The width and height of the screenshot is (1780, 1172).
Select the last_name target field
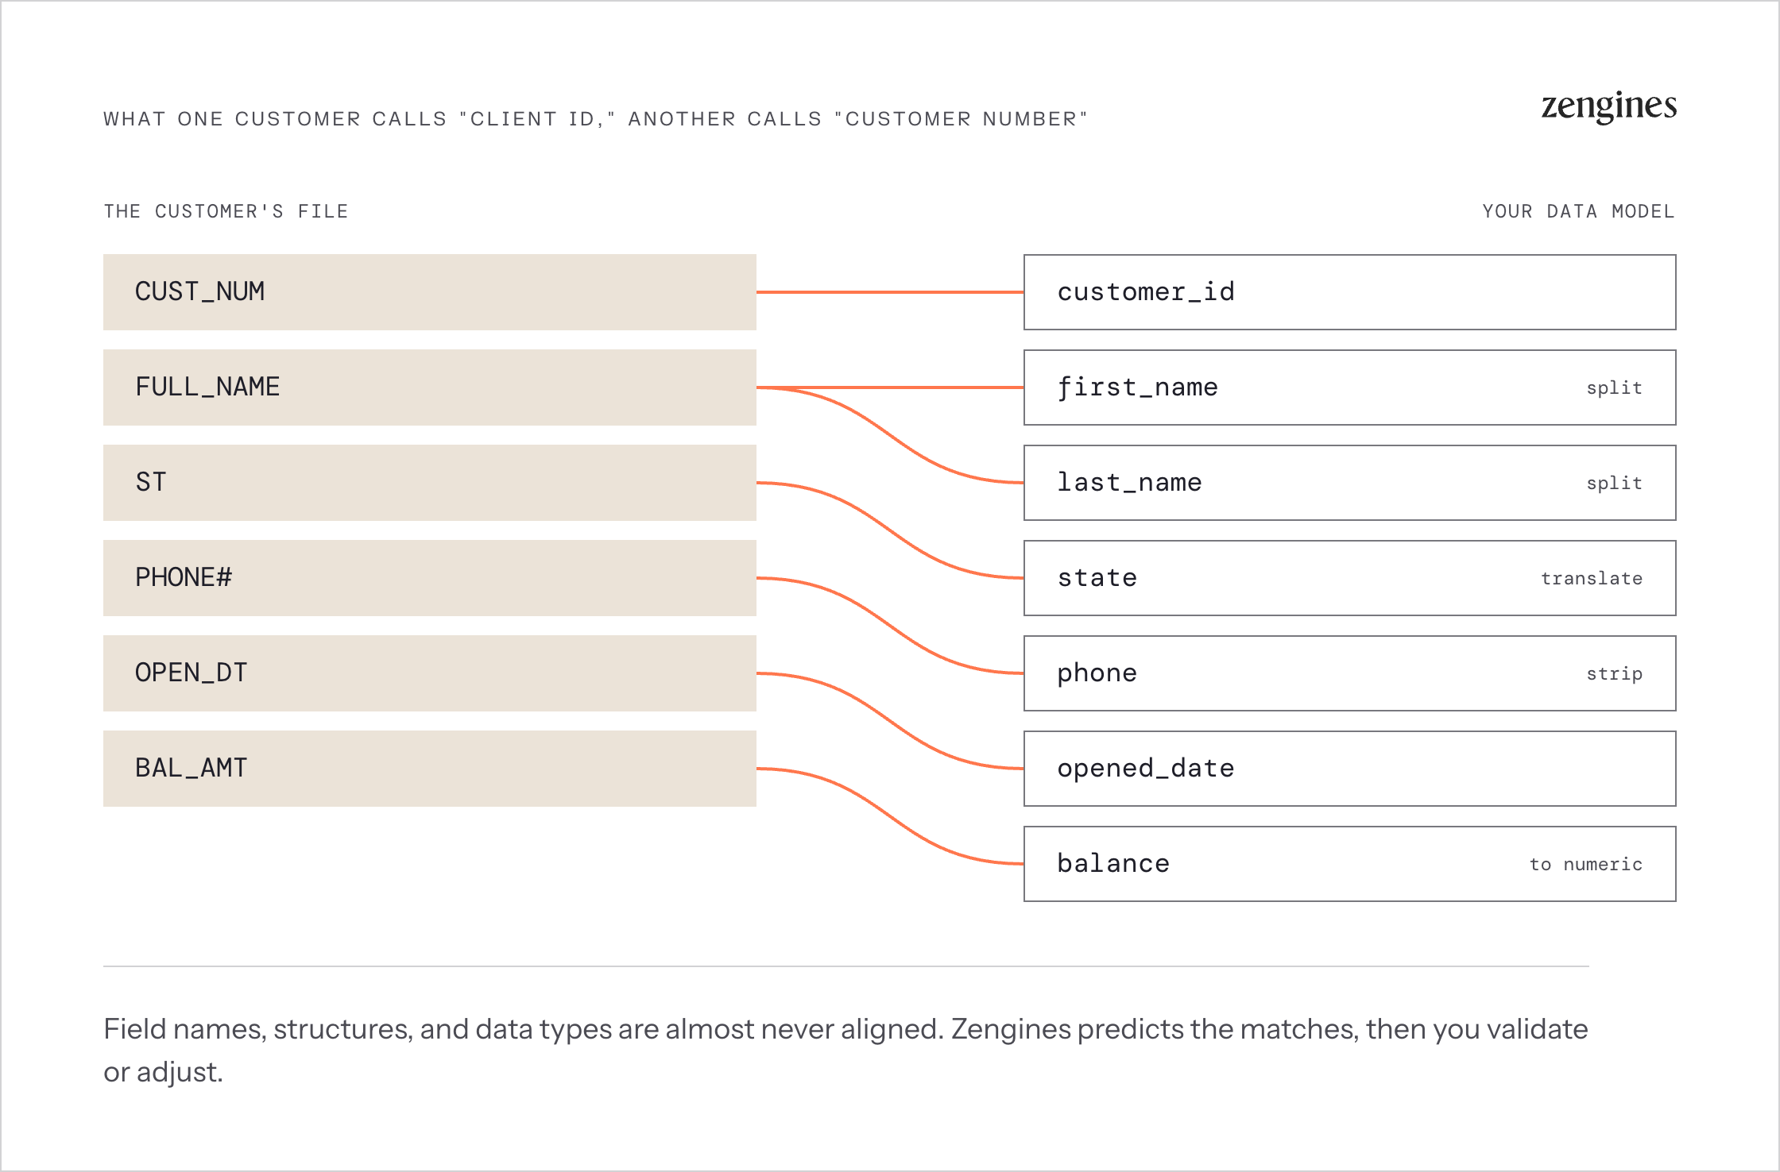coord(1350,483)
